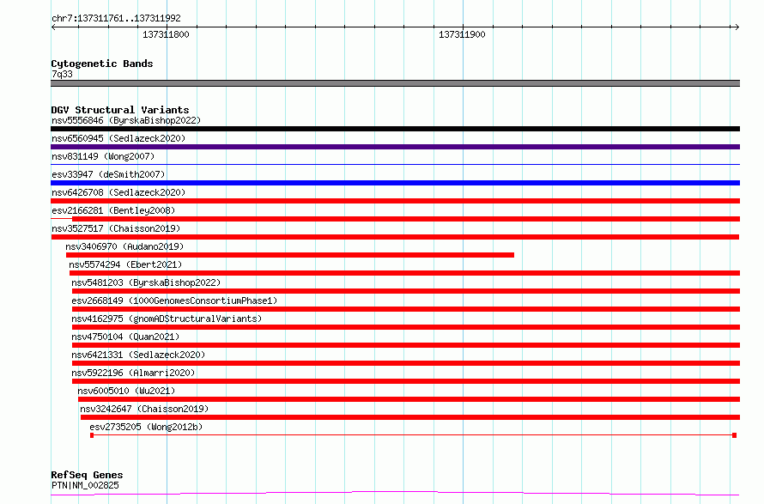Click the left arrow of the ruler
Viewport: 764px width, 504px height.
click(x=53, y=27)
